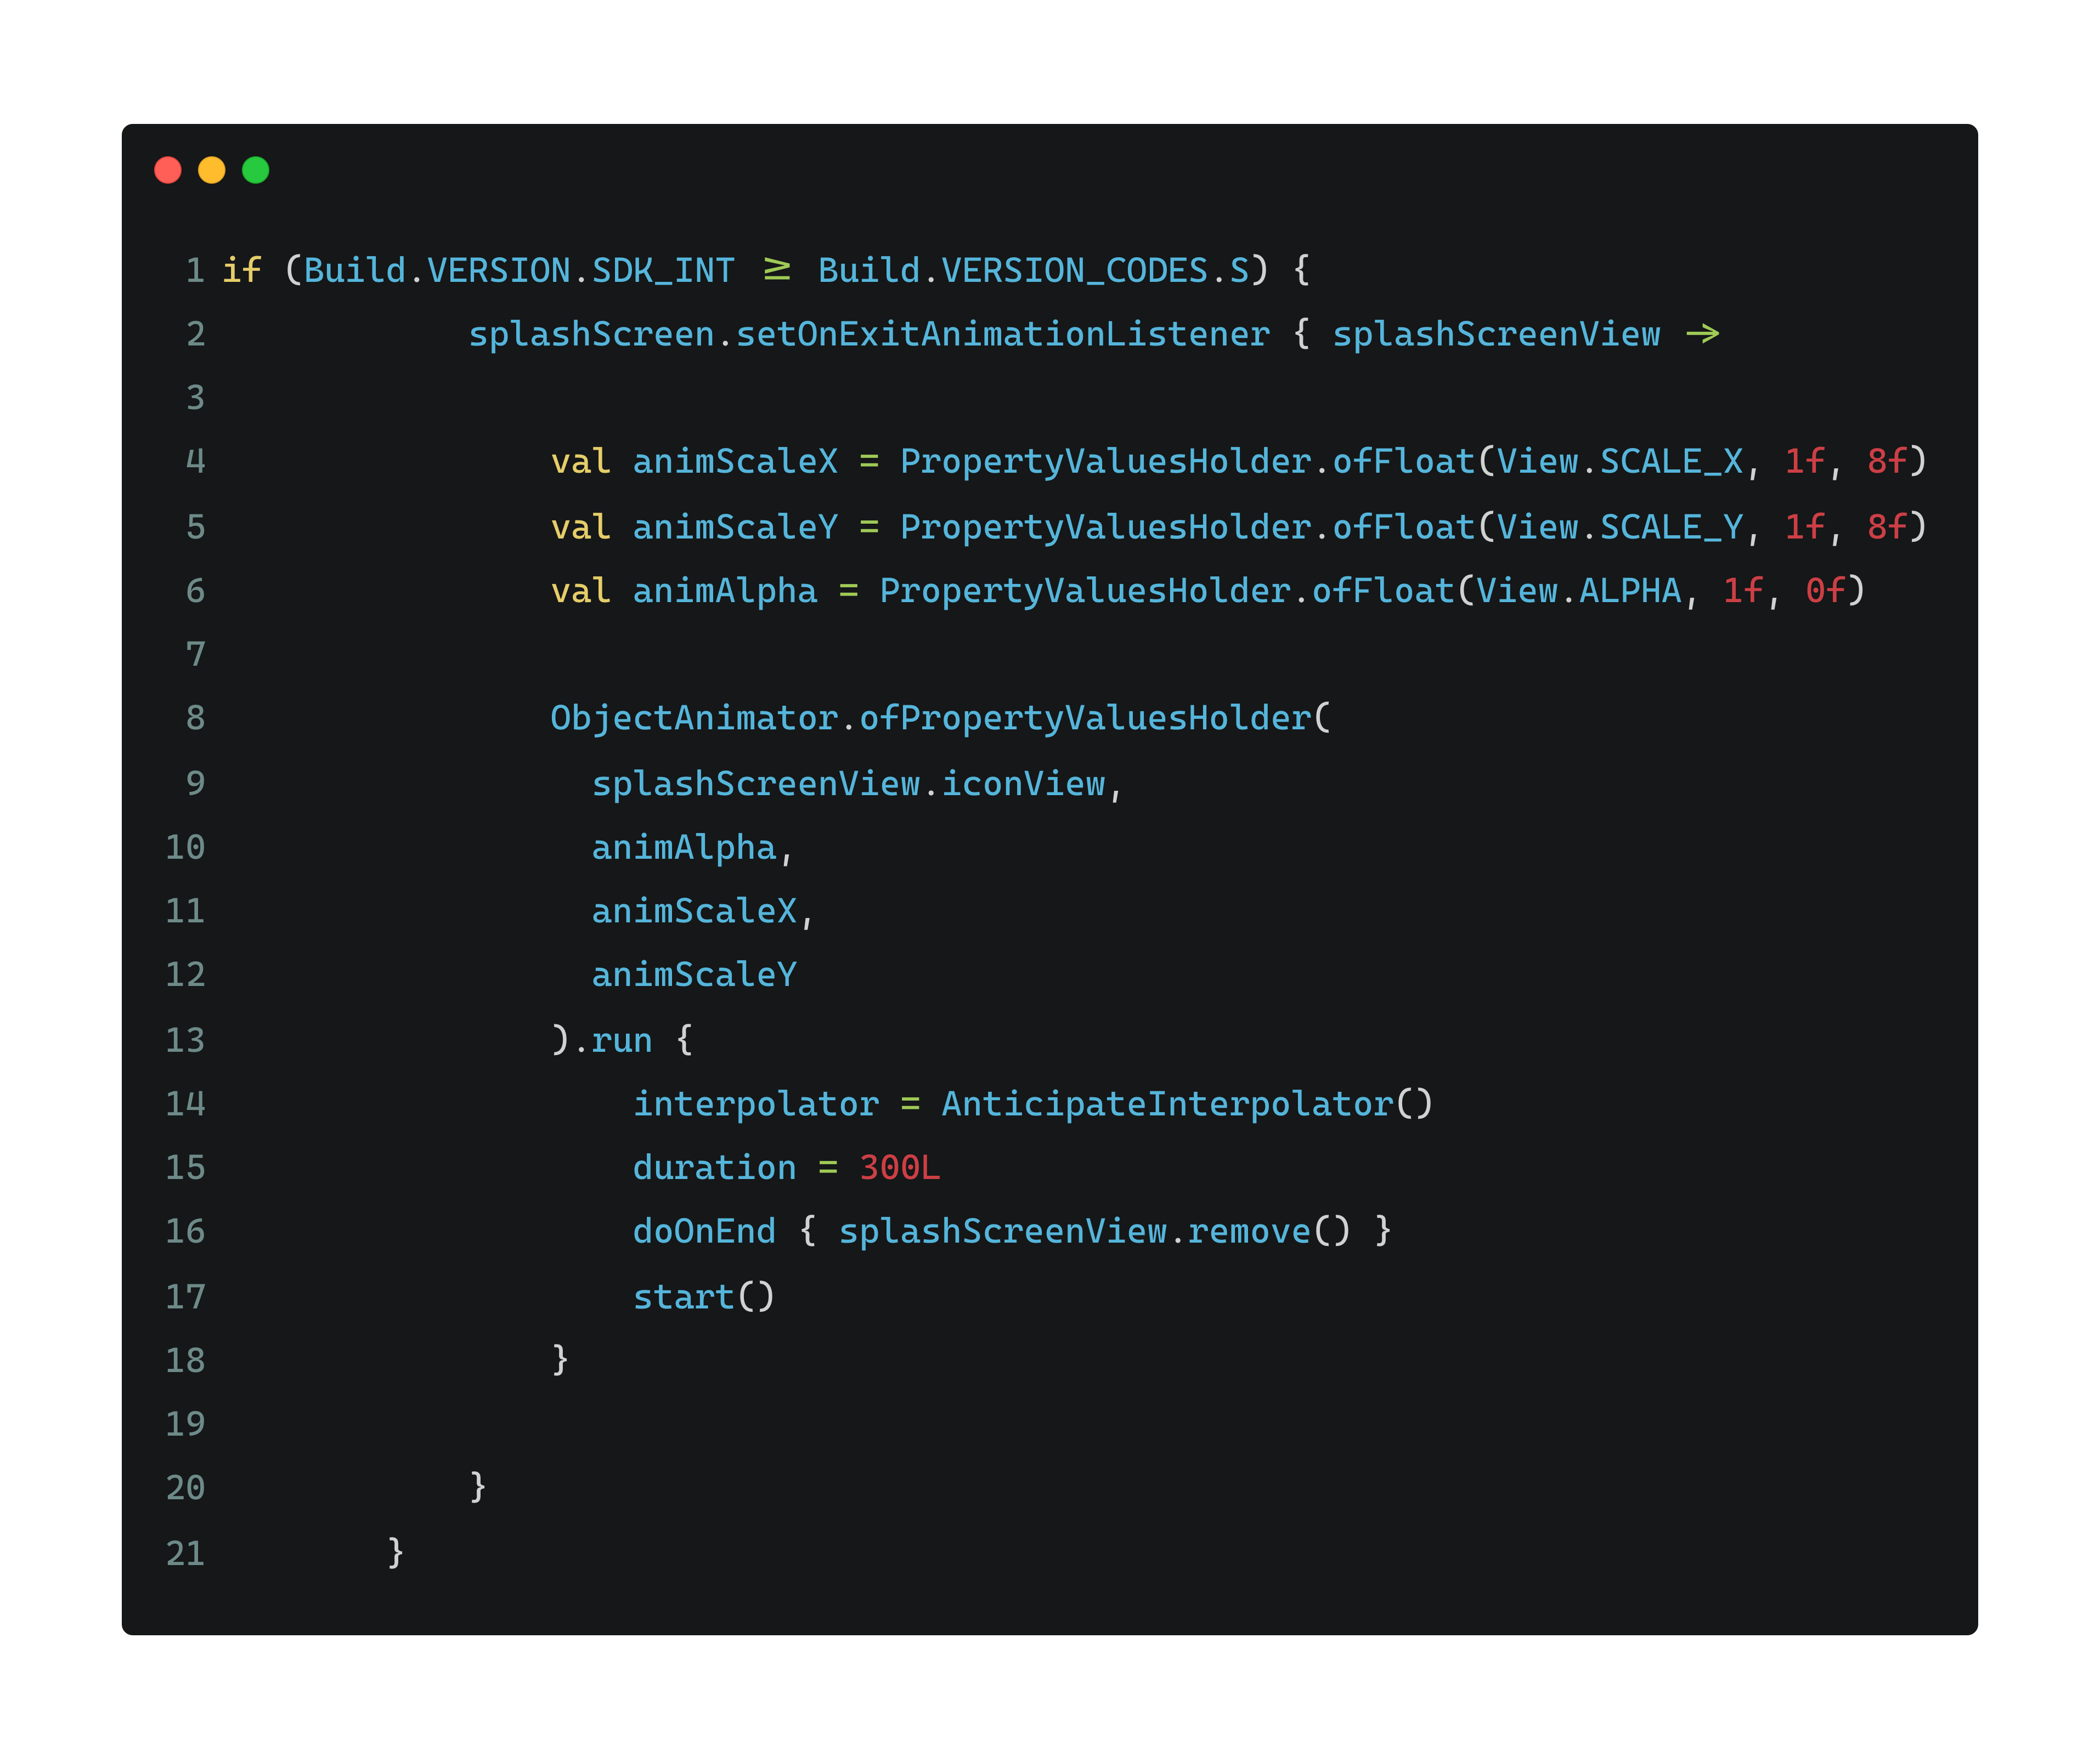Click View.SCALE_Y constant on line 5
The image size is (2100, 1757).
click(x=1620, y=526)
